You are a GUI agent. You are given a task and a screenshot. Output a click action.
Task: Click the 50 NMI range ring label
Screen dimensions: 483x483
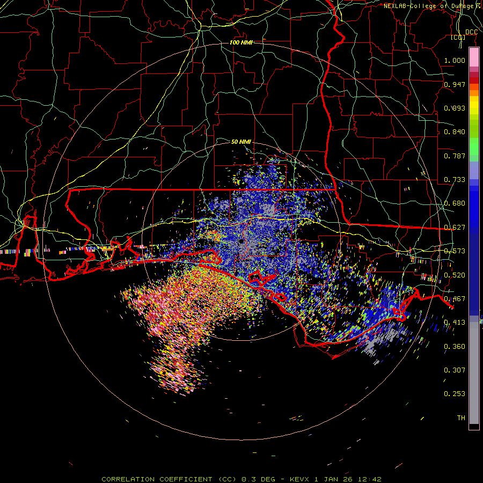pos(241,142)
